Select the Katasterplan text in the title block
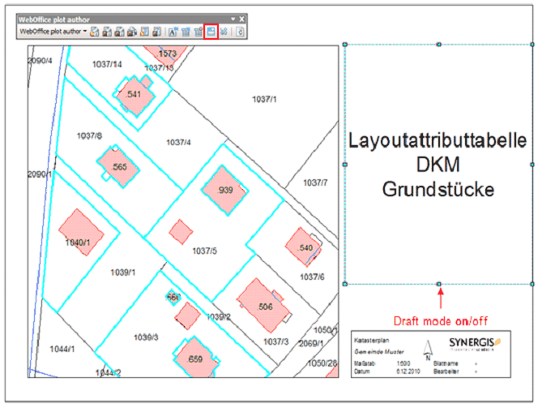Viewport: 538px width, 408px height. pyautogui.click(x=369, y=341)
